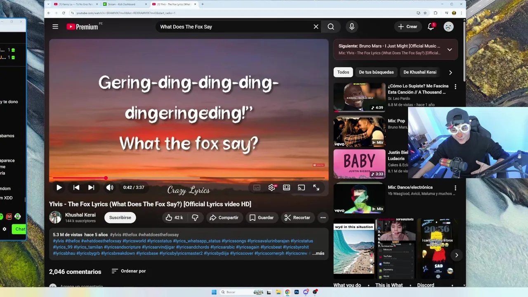The height and width of the screenshot is (297, 528).
Task: Open Chrome three-dot menu
Action: 461,13
